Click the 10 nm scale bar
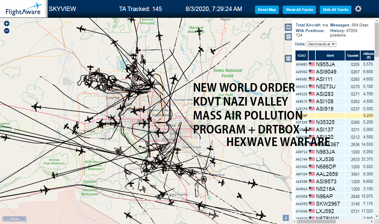 [x=14, y=219]
